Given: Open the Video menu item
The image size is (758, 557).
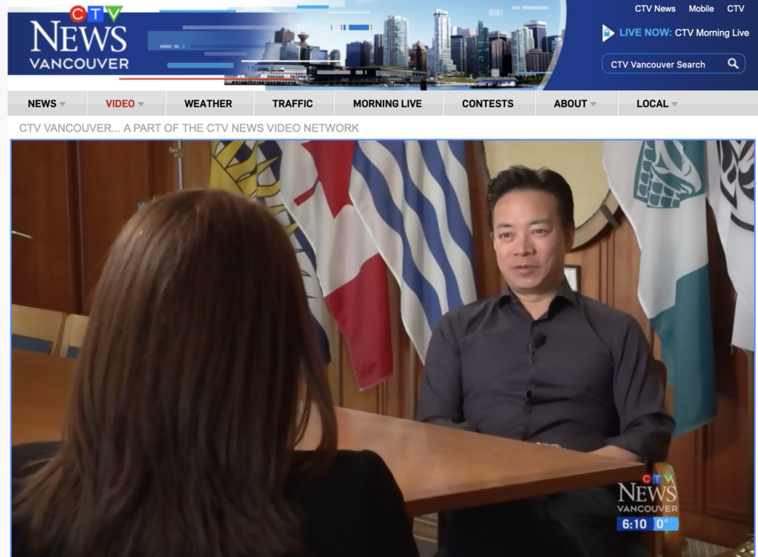Looking at the screenshot, I should click(120, 104).
